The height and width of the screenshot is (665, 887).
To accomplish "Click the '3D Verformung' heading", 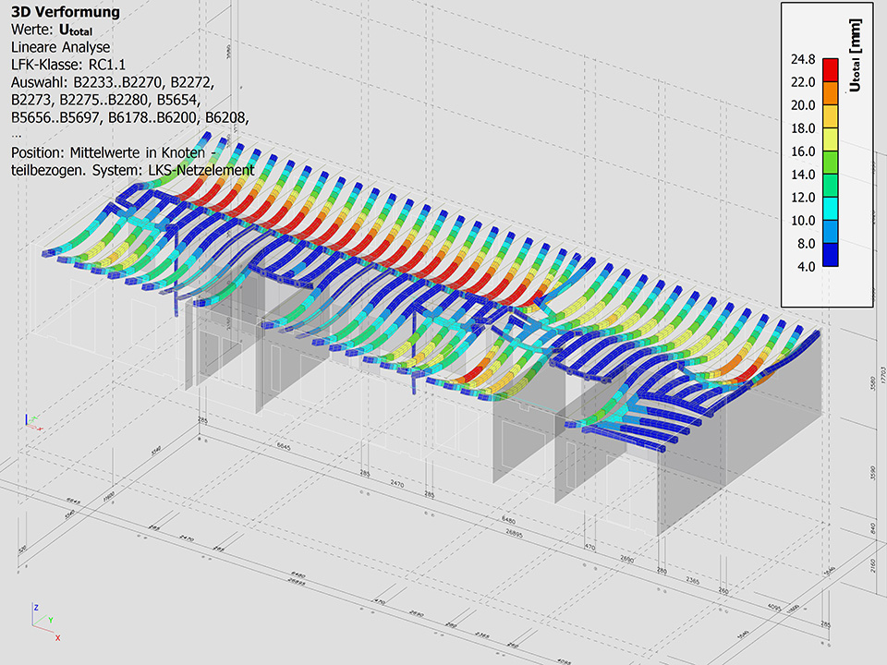I will [65, 12].
